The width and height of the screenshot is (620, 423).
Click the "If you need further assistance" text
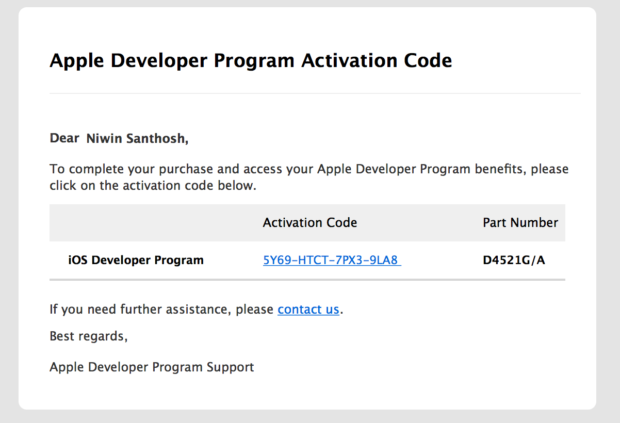click(161, 310)
